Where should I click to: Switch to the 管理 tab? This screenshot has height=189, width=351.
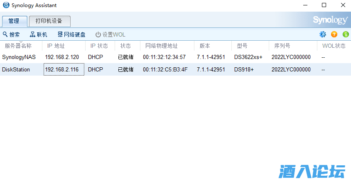pyautogui.click(x=15, y=21)
